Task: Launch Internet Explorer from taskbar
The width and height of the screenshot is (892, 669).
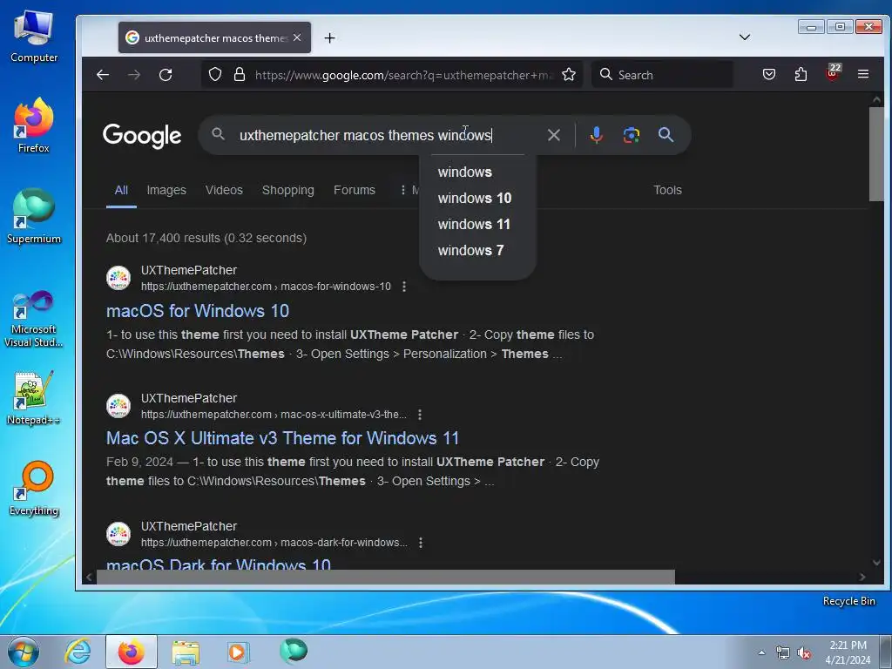Action: tap(78, 652)
